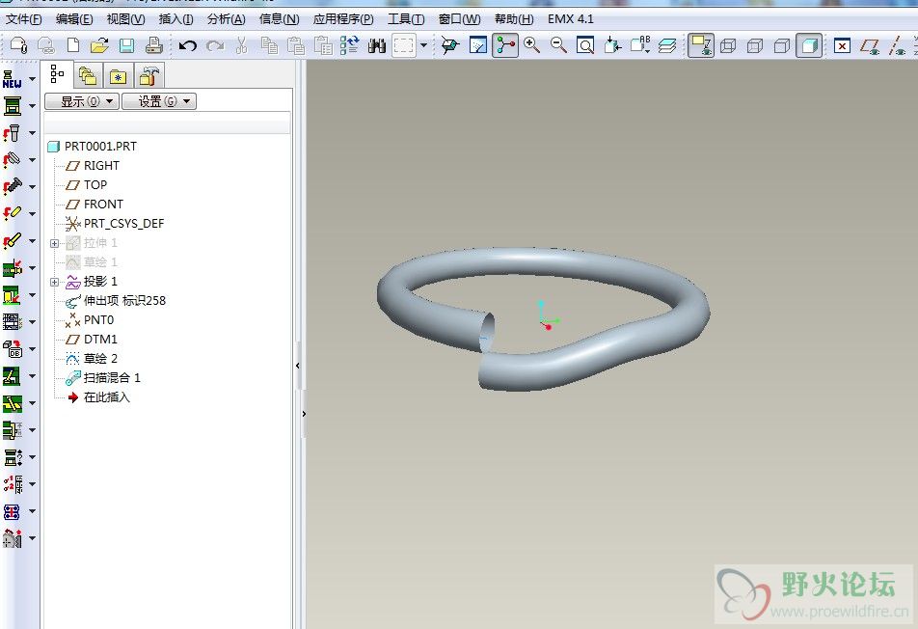Open the dropdown arrow next to the NEW icon
Screen dimensions: 918x629
(32, 79)
